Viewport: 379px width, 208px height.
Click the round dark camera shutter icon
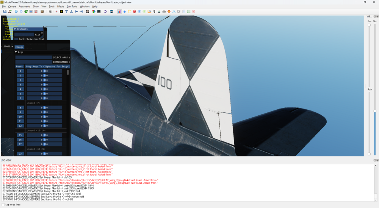click(111, 11)
